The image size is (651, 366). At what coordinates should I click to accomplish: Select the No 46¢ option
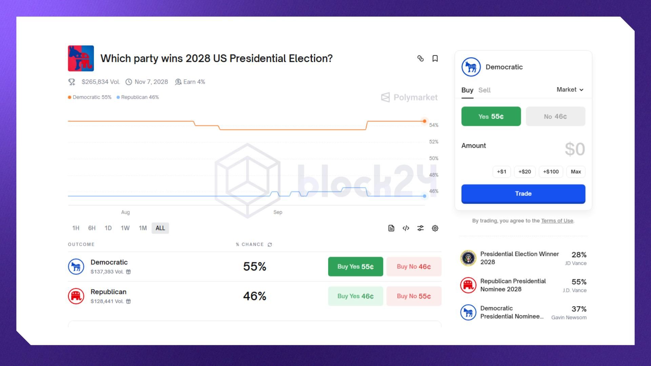555,116
